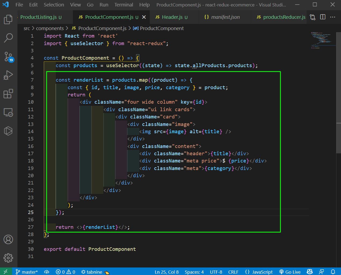Click the Open Changes compare icon
341x275 pixels.
(x=313, y=17)
